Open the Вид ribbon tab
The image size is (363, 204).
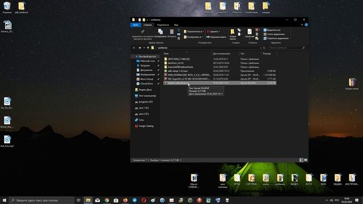tap(176, 25)
